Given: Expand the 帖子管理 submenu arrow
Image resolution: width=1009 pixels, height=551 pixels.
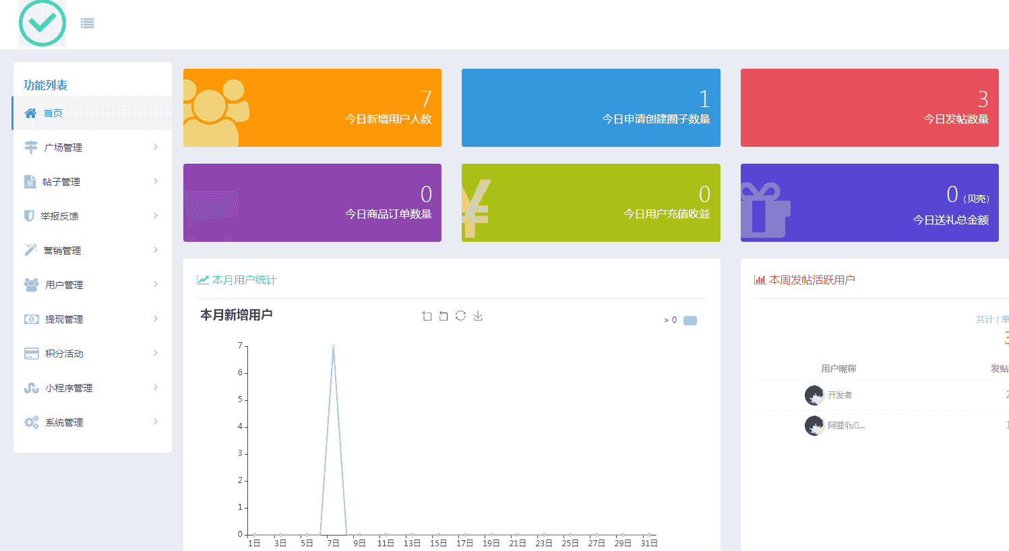Looking at the screenshot, I should click(x=156, y=181).
